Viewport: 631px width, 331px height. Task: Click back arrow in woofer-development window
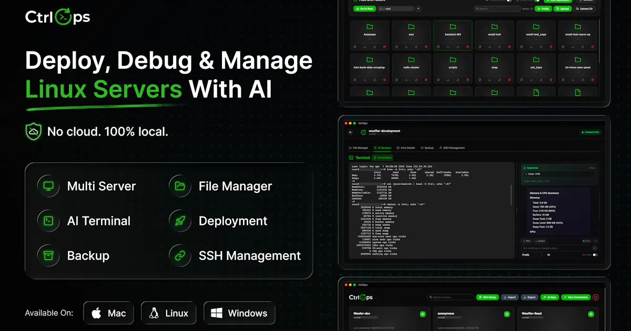point(350,133)
